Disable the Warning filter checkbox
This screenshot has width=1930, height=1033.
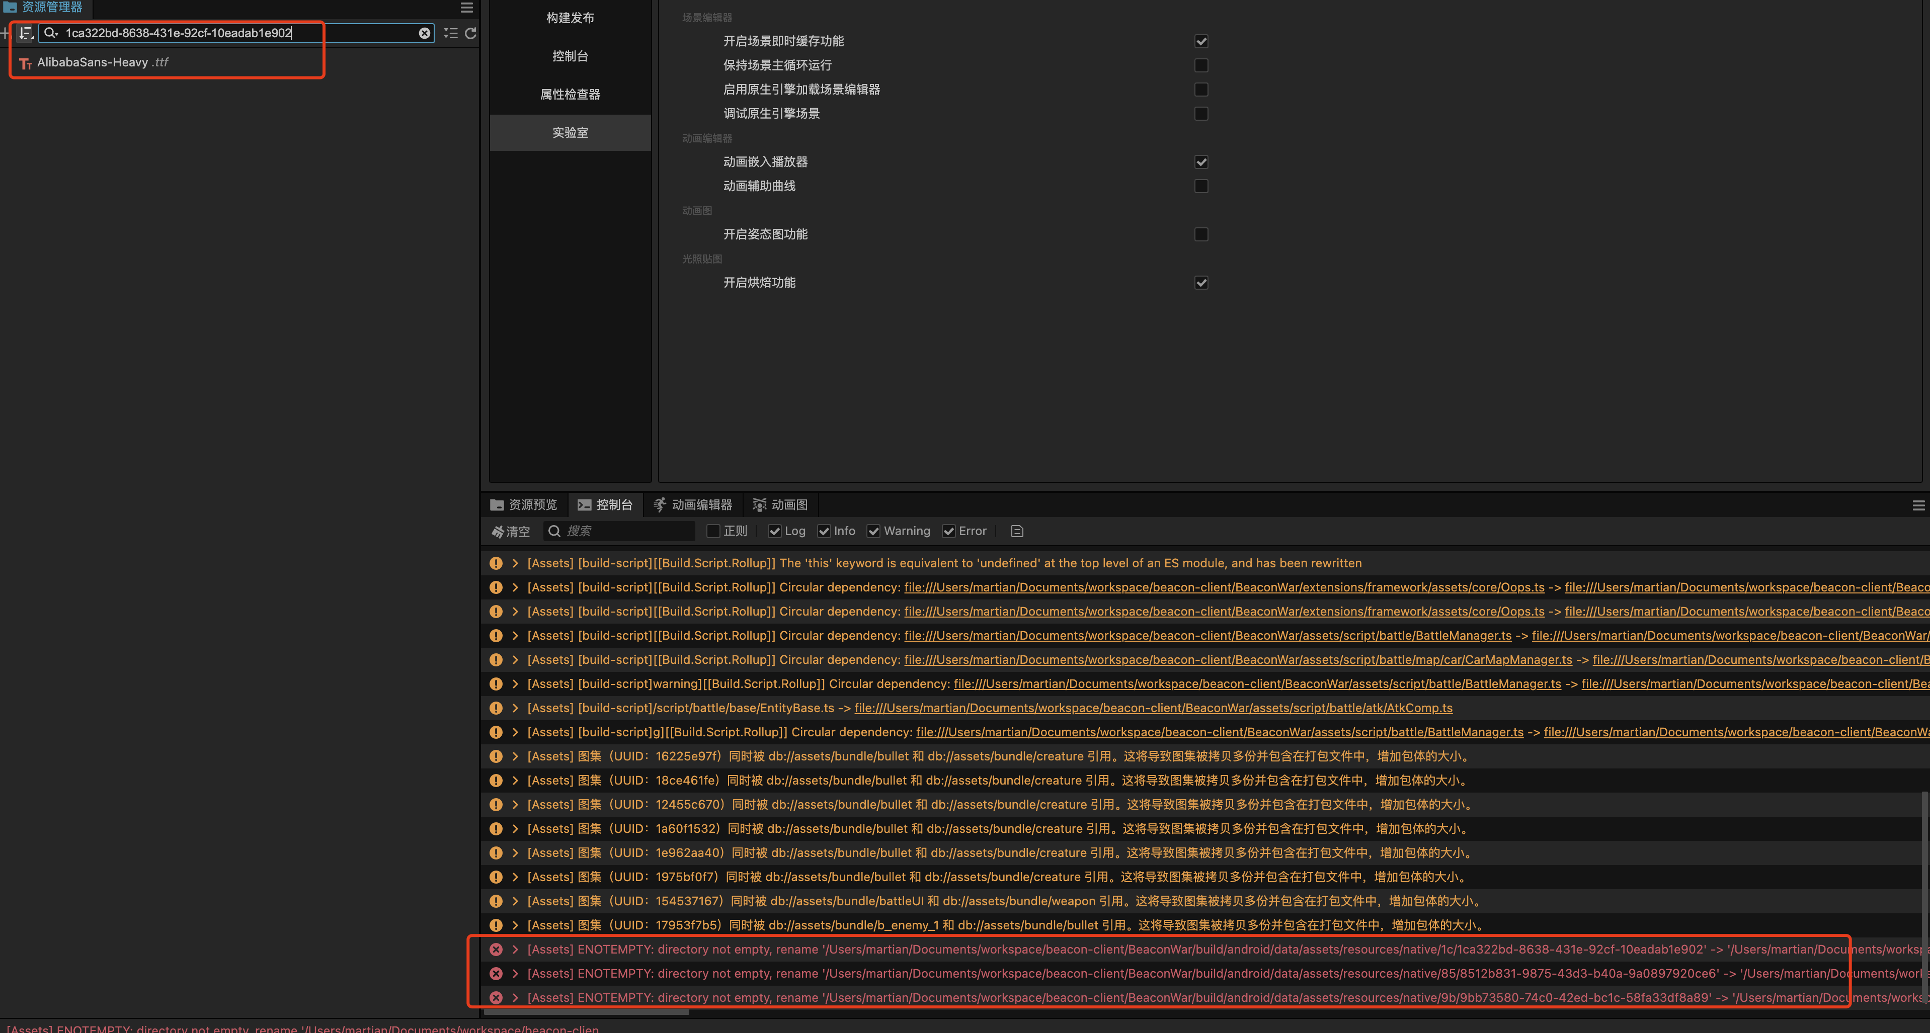coord(873,531)
